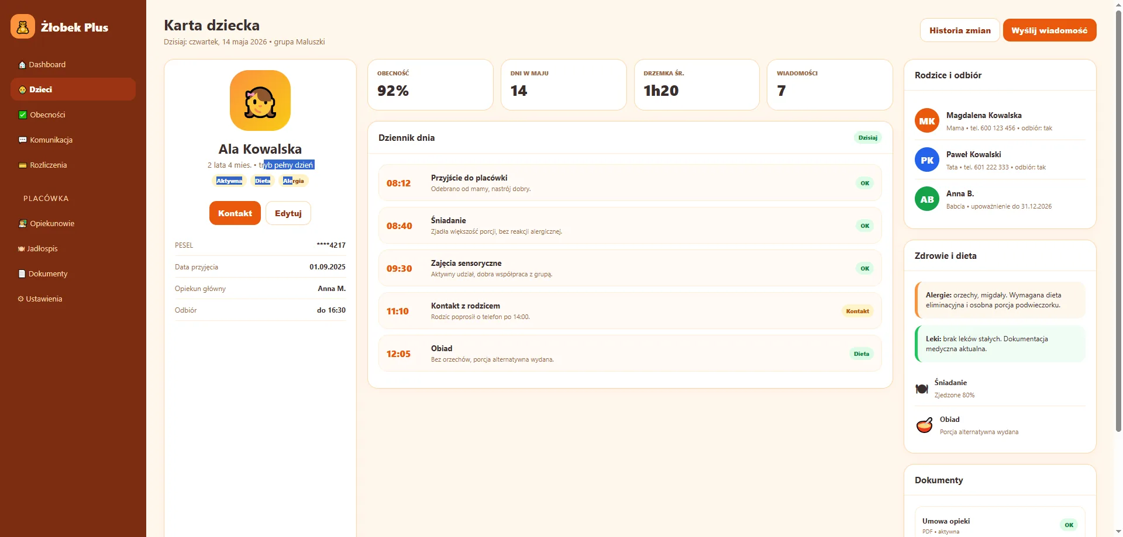
Task: Click Ala Kowalska's avatar picture
Action: (x=260, y=101)
